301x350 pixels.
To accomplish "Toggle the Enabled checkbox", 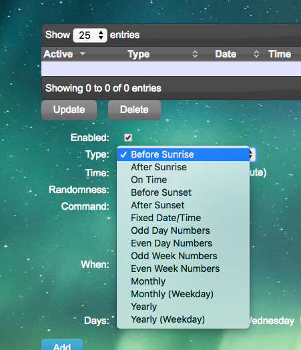I will [128, 138].
